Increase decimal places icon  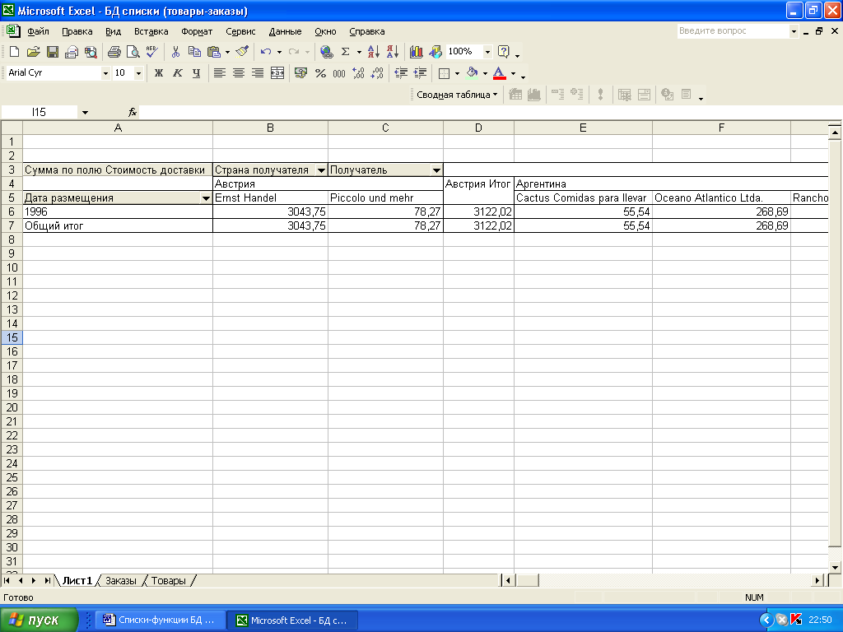click(x=359, y=73)
